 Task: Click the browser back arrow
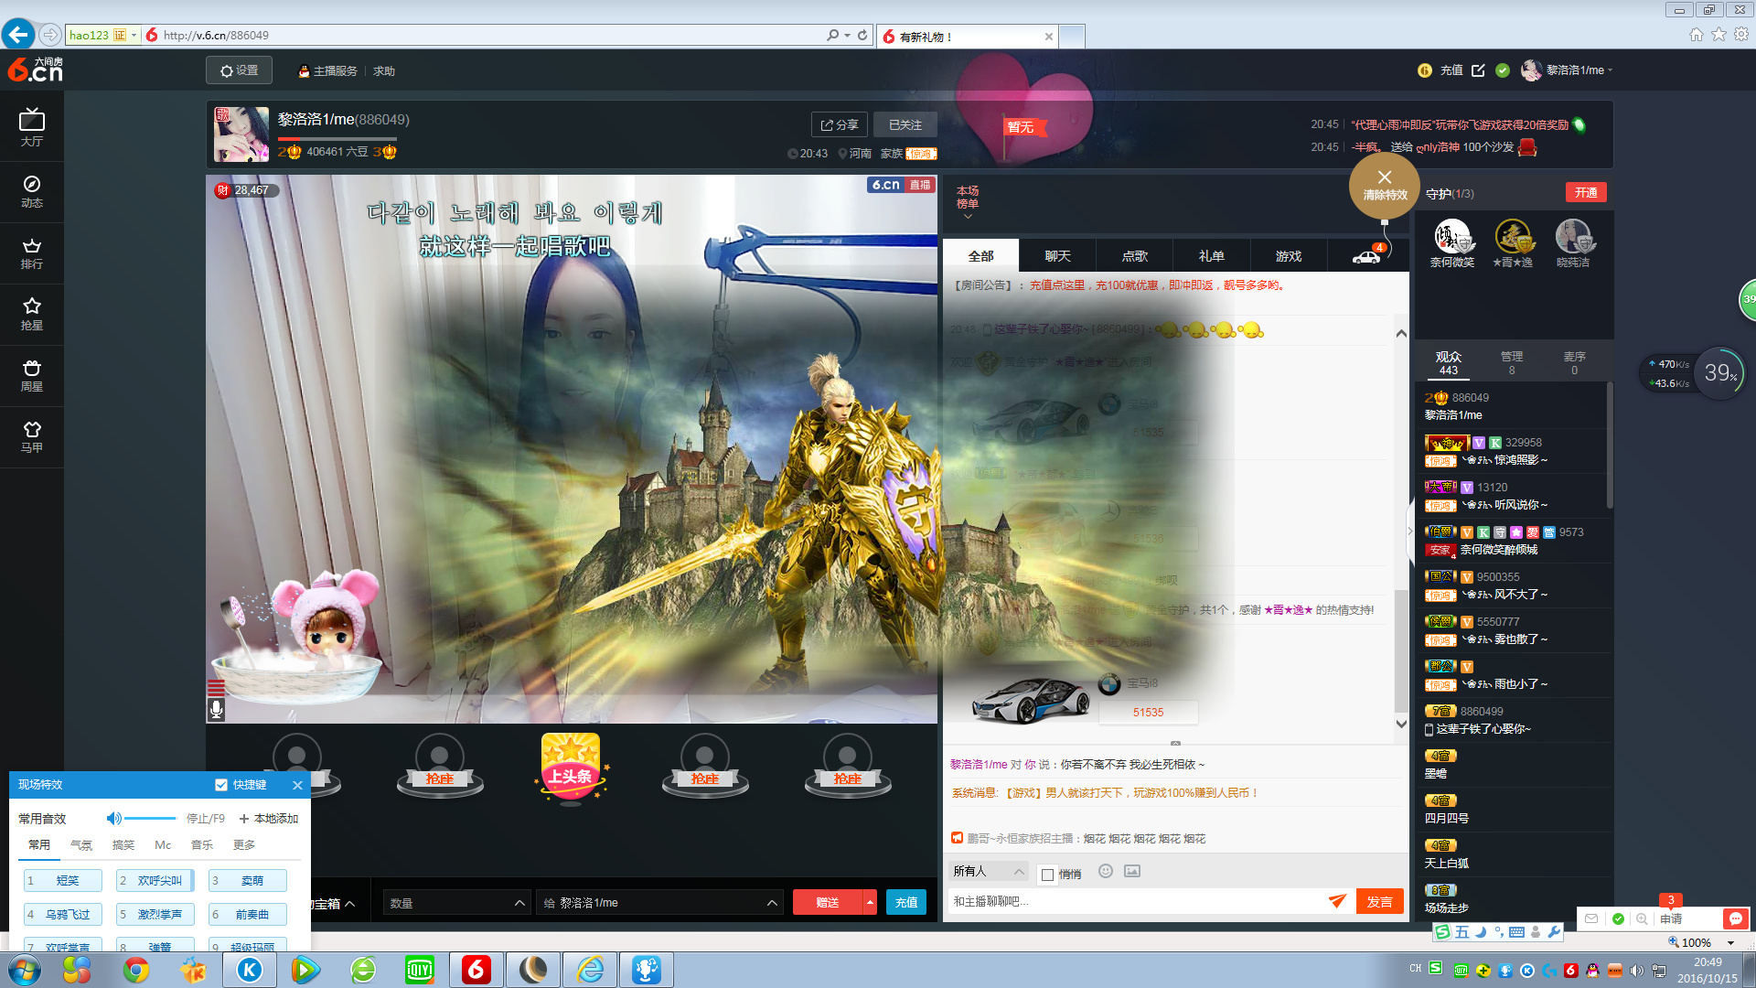click(18, 35)
